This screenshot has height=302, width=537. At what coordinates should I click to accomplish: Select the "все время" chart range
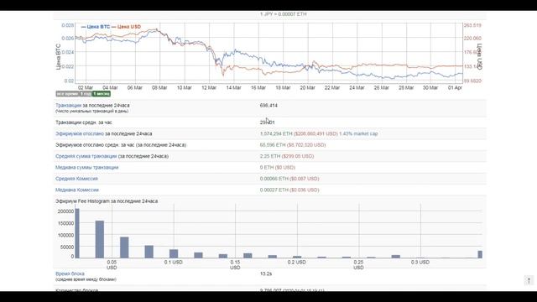coord(67,94)
